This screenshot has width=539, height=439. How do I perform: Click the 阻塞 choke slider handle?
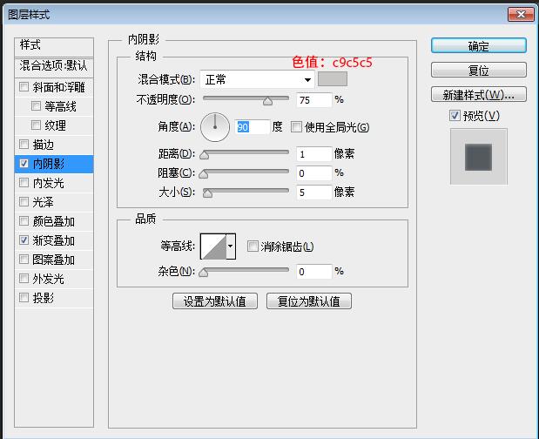click(204, 174)
